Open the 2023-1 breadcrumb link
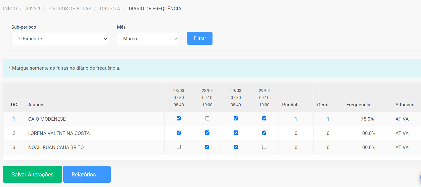This screenshot has width=421, height=187. tap(33, 9)
